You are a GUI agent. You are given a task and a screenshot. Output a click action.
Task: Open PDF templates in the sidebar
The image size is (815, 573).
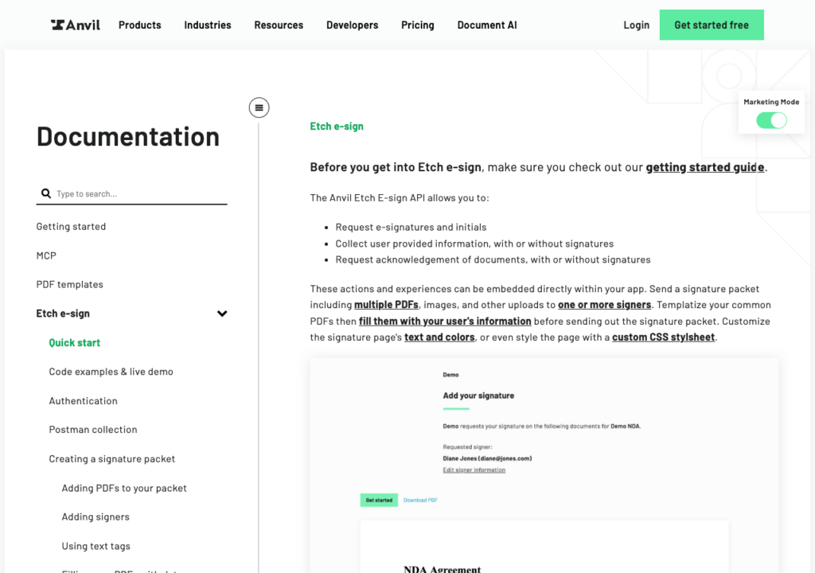(x=70, y=284)
